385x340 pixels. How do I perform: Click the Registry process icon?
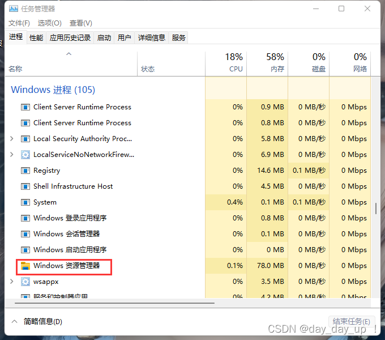tap(25, 171)
